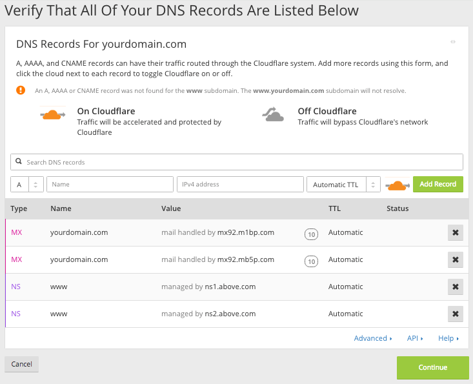Viewport: 473px width, 384px height.
Task: Click the Status column header
Action: (398, 208)
